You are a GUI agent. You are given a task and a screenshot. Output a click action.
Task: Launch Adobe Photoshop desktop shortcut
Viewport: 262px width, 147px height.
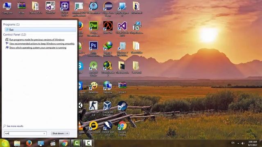[x=93, y=49]
